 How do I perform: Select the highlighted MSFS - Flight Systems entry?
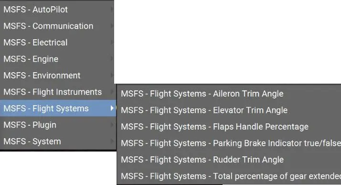58,109
